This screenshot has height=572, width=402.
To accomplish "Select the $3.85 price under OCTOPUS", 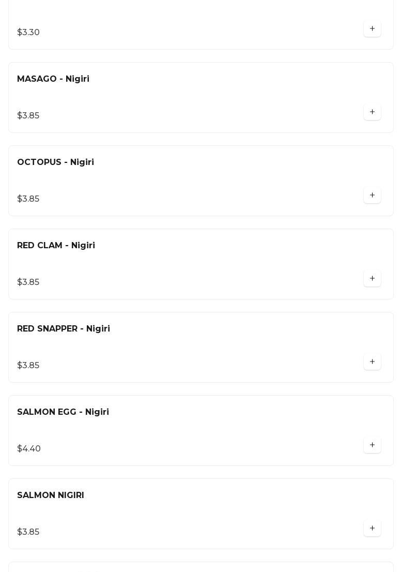I will coord(28,199).
